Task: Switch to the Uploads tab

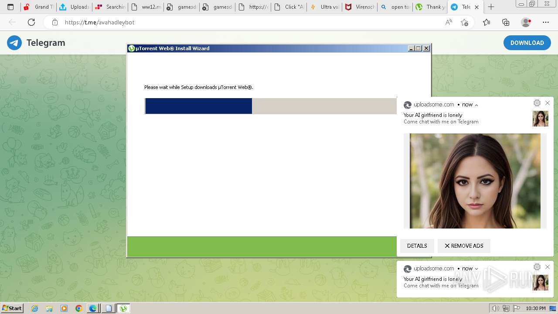Action: coord(74,7)
